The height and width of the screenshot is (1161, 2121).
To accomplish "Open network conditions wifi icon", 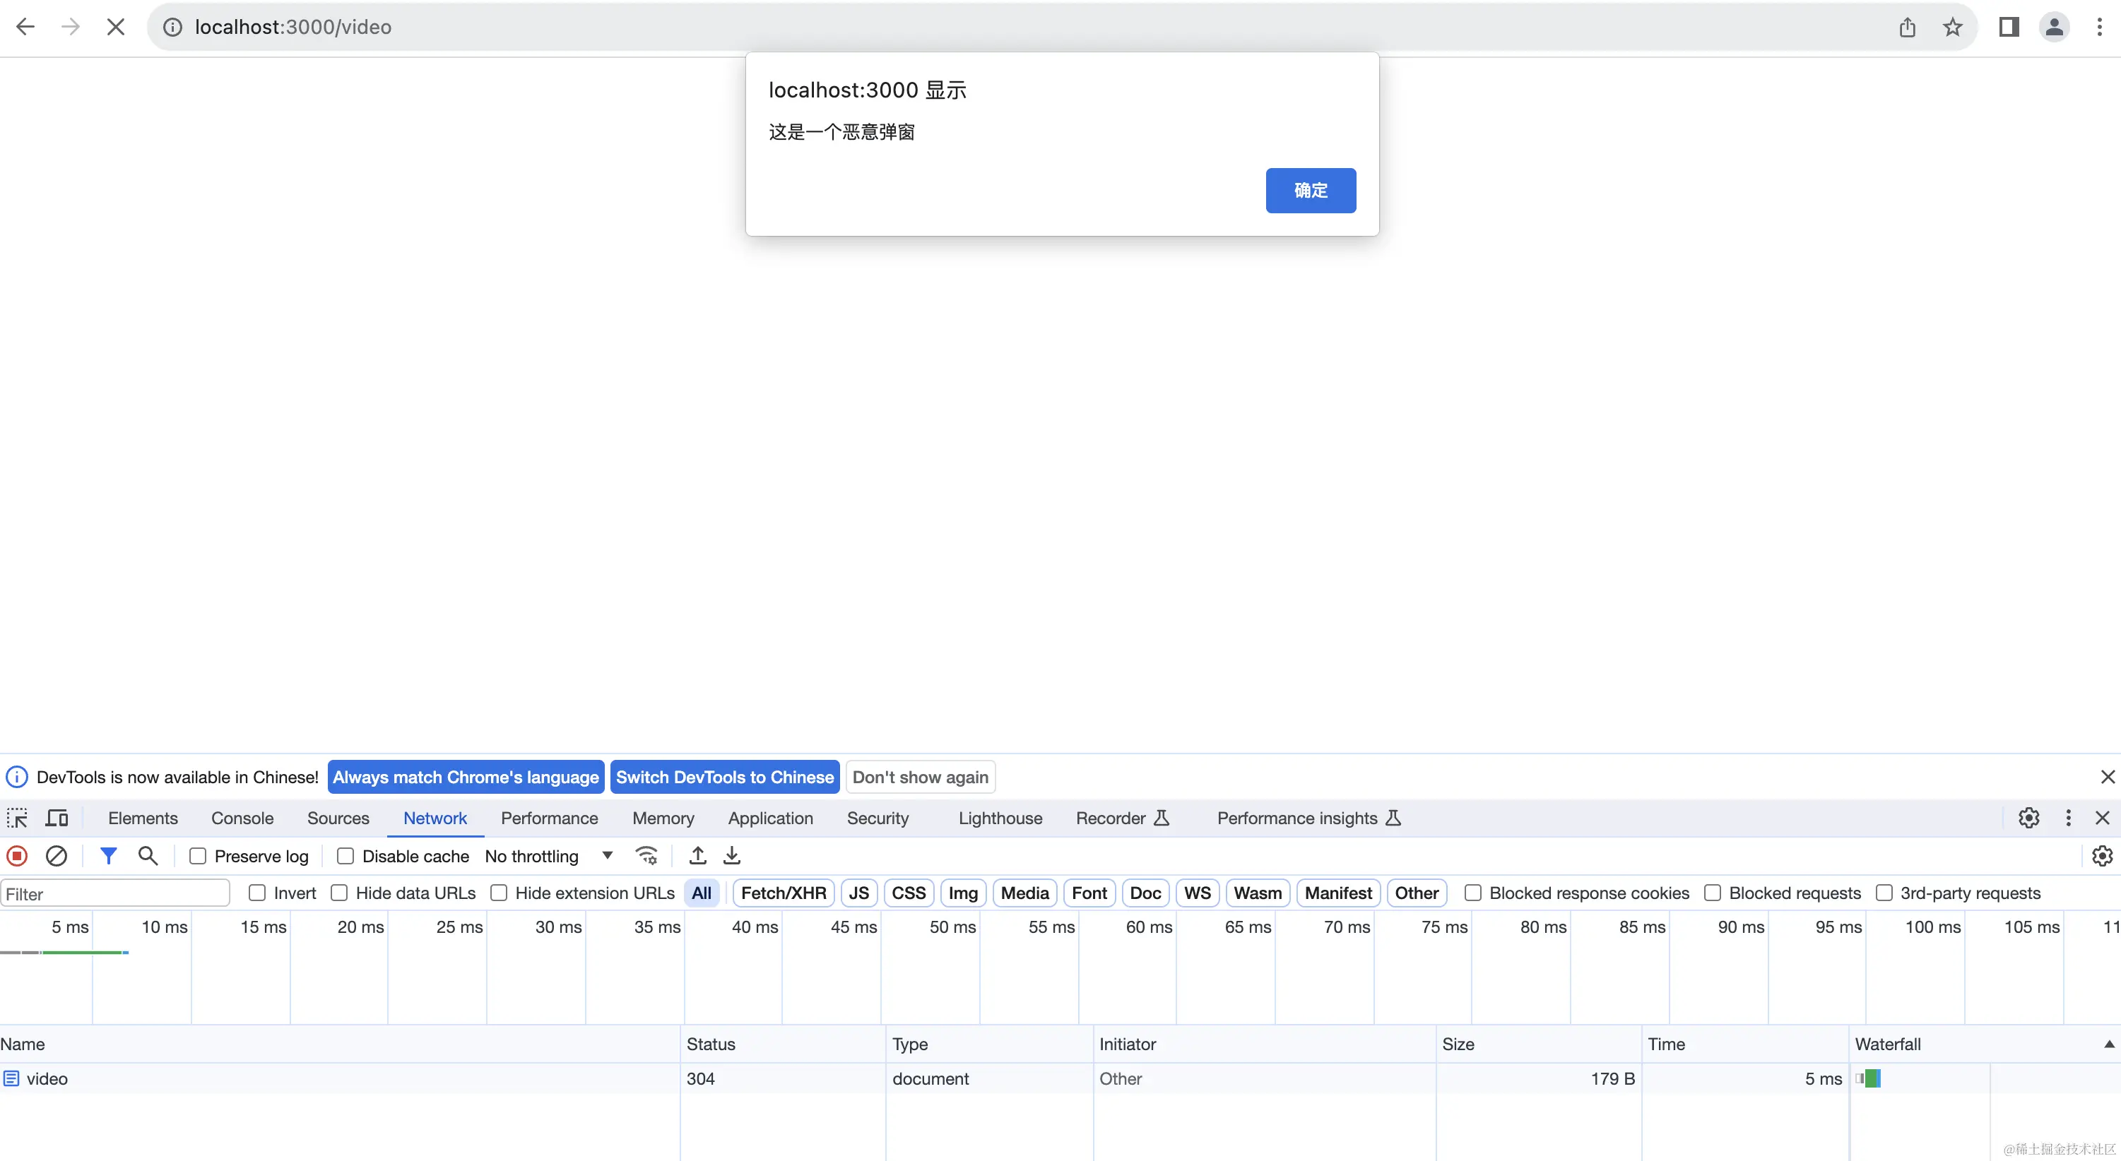I will pyautogui.click(x=647, y=856).
